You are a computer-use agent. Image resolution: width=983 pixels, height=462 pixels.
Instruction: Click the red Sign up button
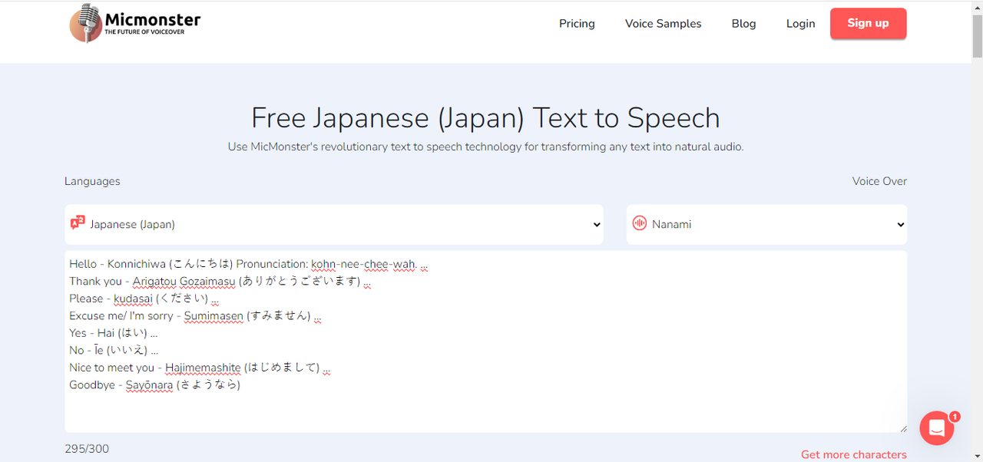[868, 23]
